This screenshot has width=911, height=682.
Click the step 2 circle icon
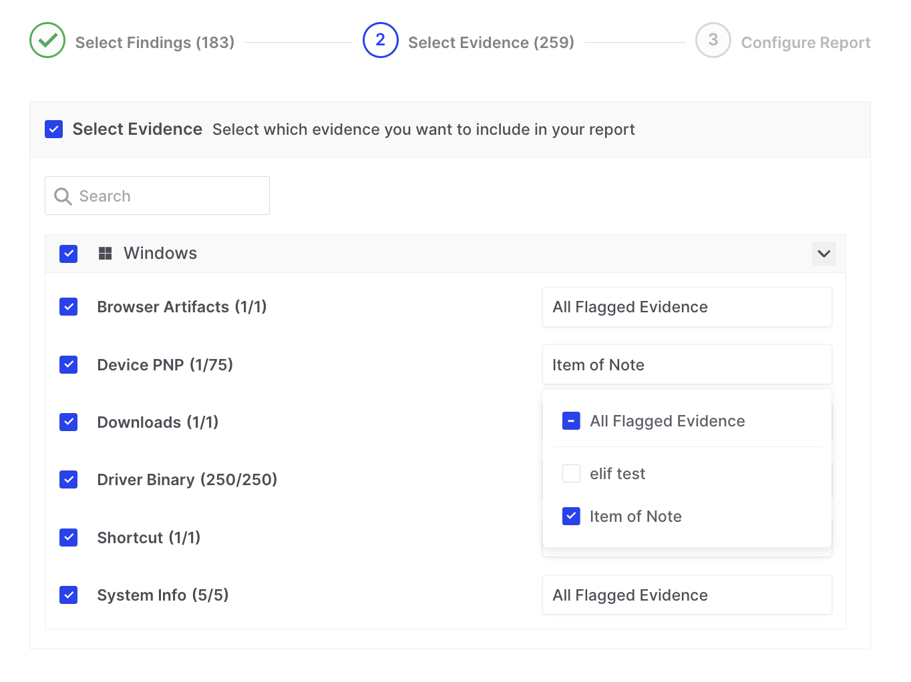pos(380,40)
